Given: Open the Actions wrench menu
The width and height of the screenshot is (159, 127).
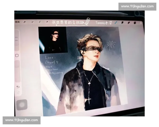Looking at the screenshot, I should coord(25,22).
